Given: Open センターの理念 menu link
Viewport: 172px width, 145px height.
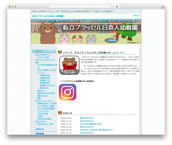Looking at the screenshot, I should tap(44, 57).
